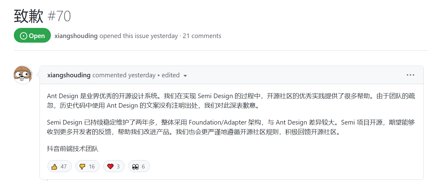Click 'opened this issue yesterday' text
This screenshot has height=181, width=428.
139,36
